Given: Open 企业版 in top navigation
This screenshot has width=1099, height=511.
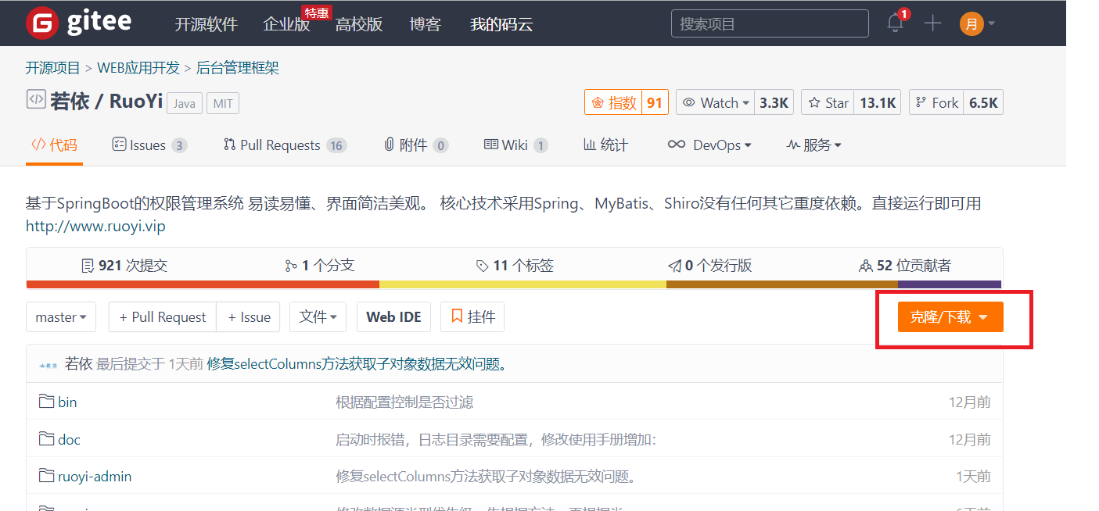Looking at the screenshot, I should click(286, 24).
